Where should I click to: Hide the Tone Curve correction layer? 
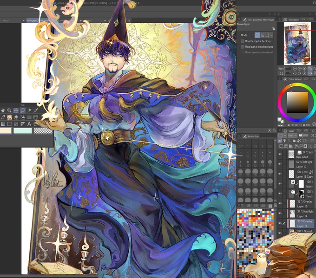point(280,194)
